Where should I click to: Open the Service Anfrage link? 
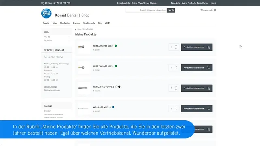(50, 87)
